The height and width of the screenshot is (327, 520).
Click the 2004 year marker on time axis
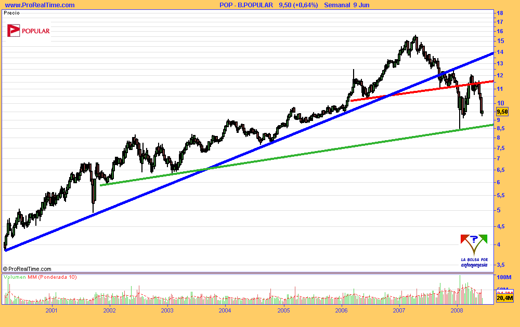point(225,310)
